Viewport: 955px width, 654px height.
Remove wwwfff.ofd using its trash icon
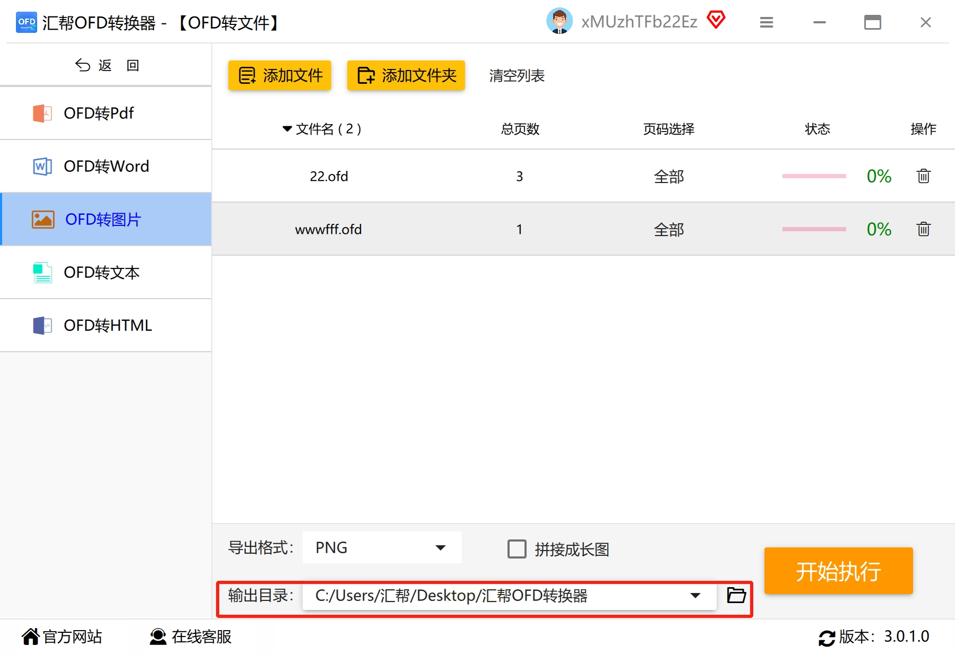[923, 229]
